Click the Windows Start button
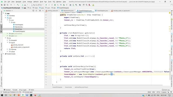The width and height of the screenshot is (173, 97). [2, 95]
